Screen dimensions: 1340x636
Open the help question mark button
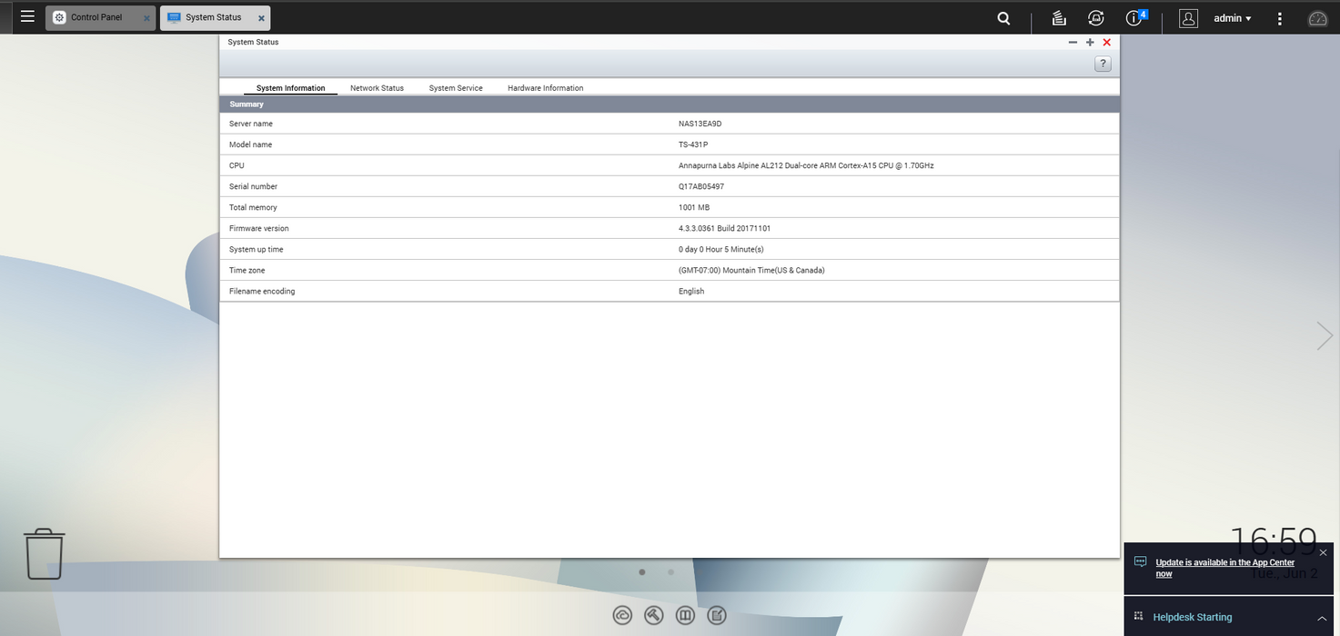click(1103, 64)
